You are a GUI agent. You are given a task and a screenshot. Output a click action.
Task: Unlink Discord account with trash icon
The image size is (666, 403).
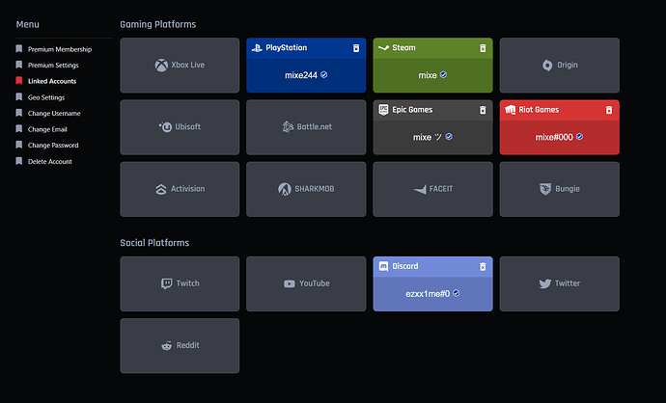pos(483,267)
